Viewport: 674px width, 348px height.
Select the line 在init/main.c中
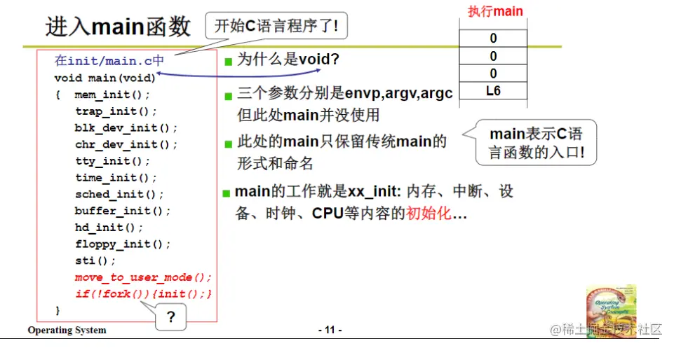[x=109, y=61]
